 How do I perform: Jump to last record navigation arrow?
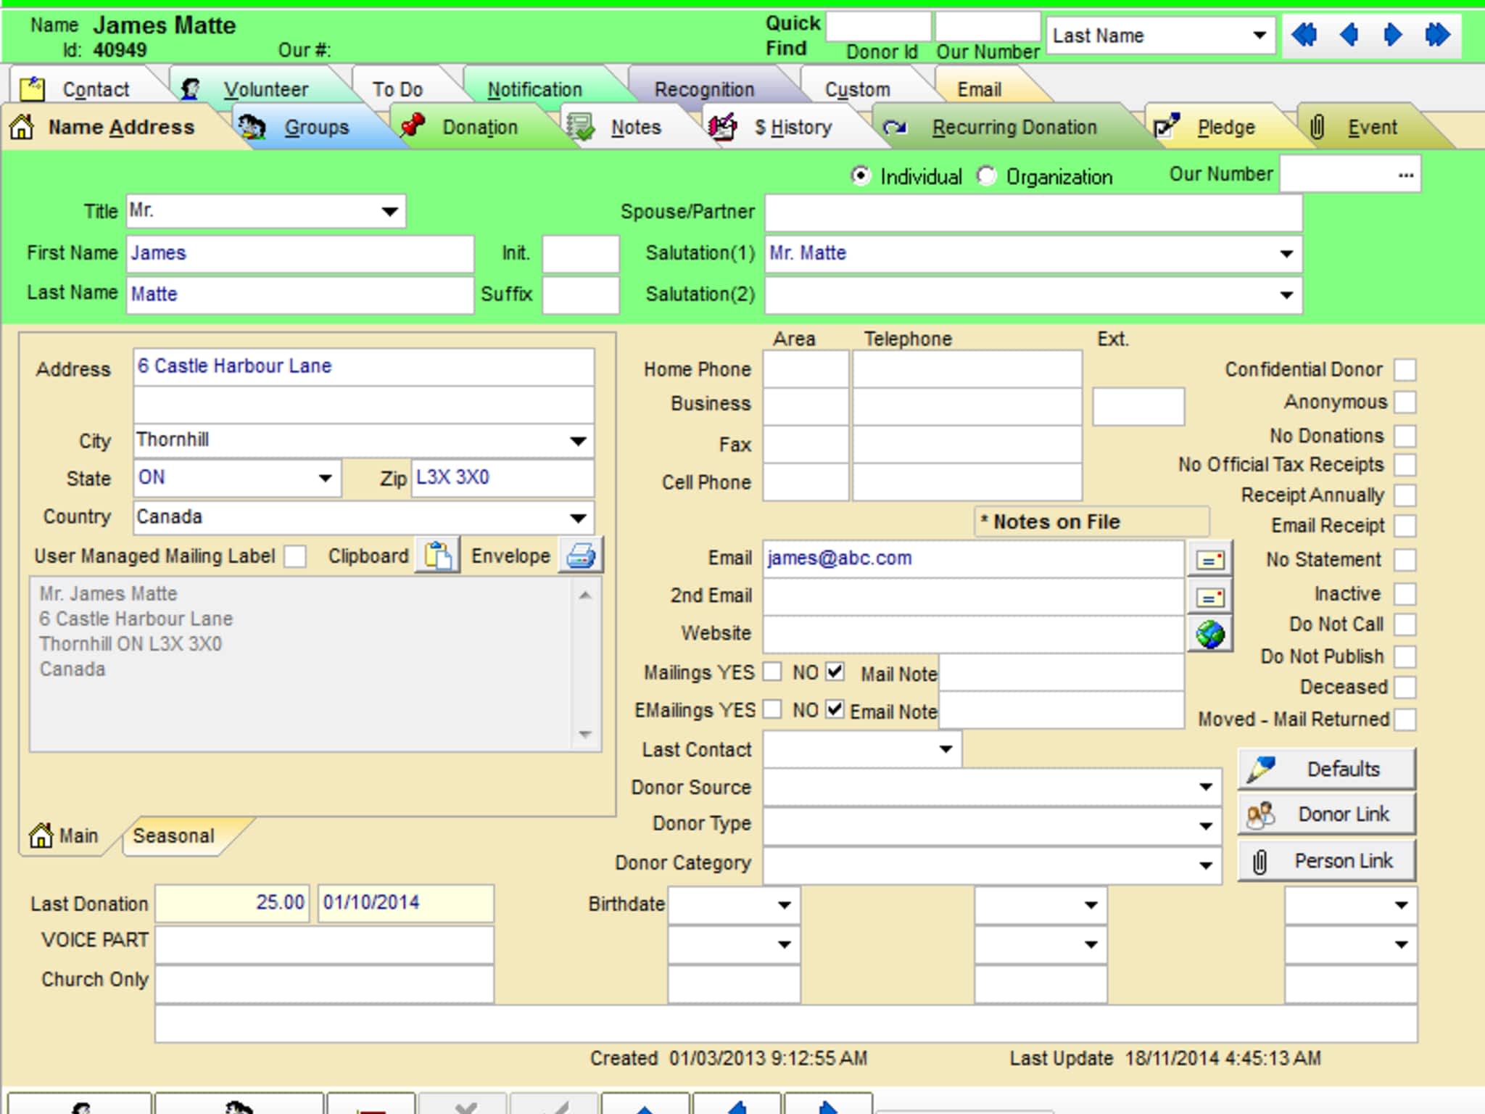(x=1437, y=34)
